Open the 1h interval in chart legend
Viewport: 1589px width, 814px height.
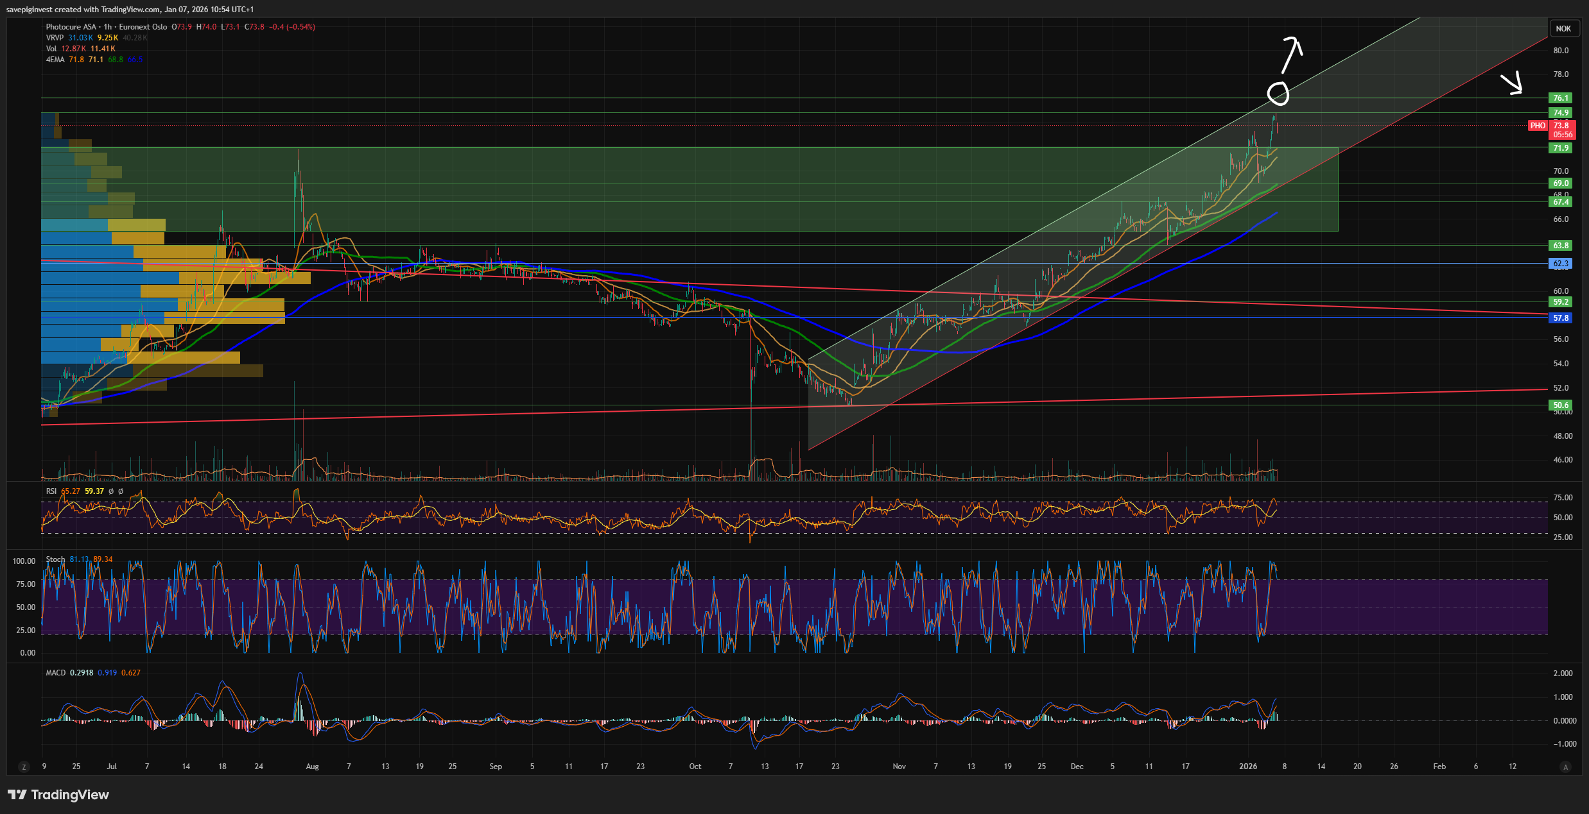tap(107, 27)
